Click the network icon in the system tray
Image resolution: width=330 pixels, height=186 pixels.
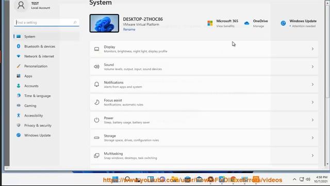pos(302,179)
